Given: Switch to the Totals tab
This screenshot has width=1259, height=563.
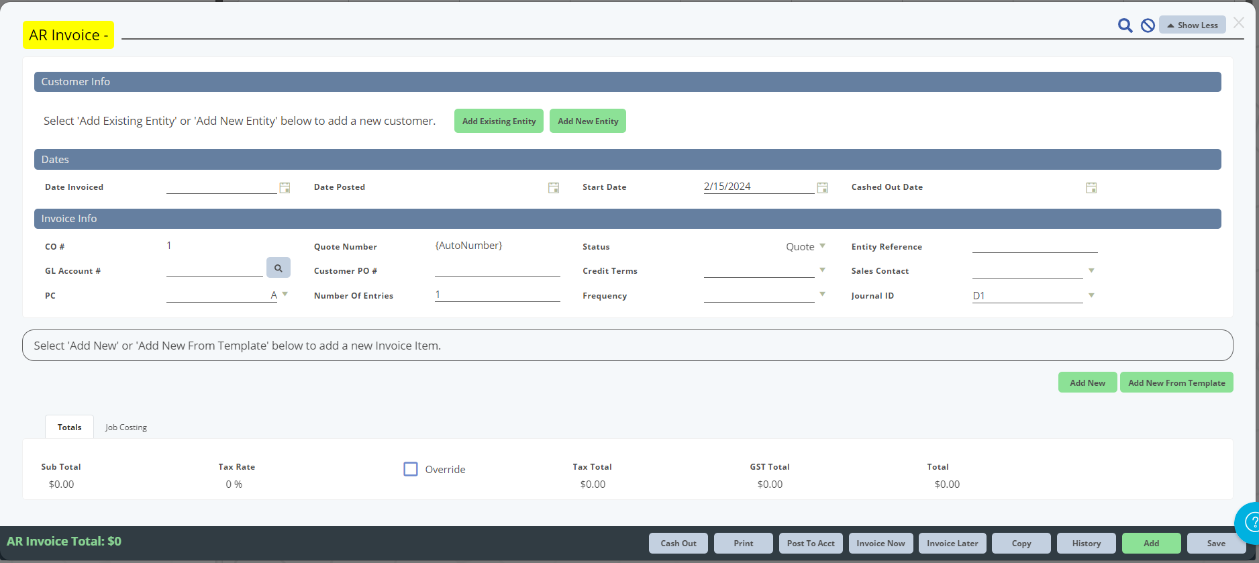Looking at the screenshot, I should [70, 427].
